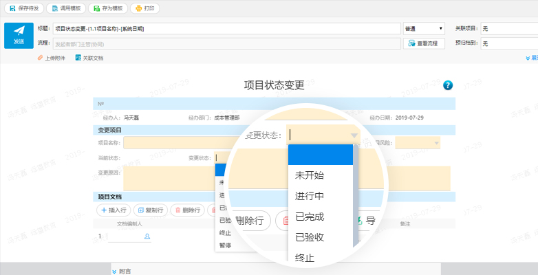The width and height of the screenshot is (538, 275).
Task: Click 存为模板 save as template
Action: pos(107,8)
